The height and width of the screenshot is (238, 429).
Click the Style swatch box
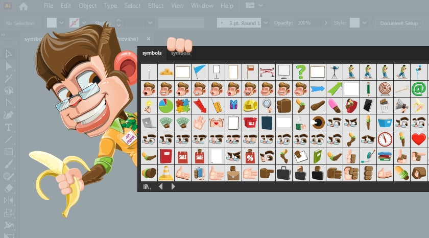coord(354,23)
